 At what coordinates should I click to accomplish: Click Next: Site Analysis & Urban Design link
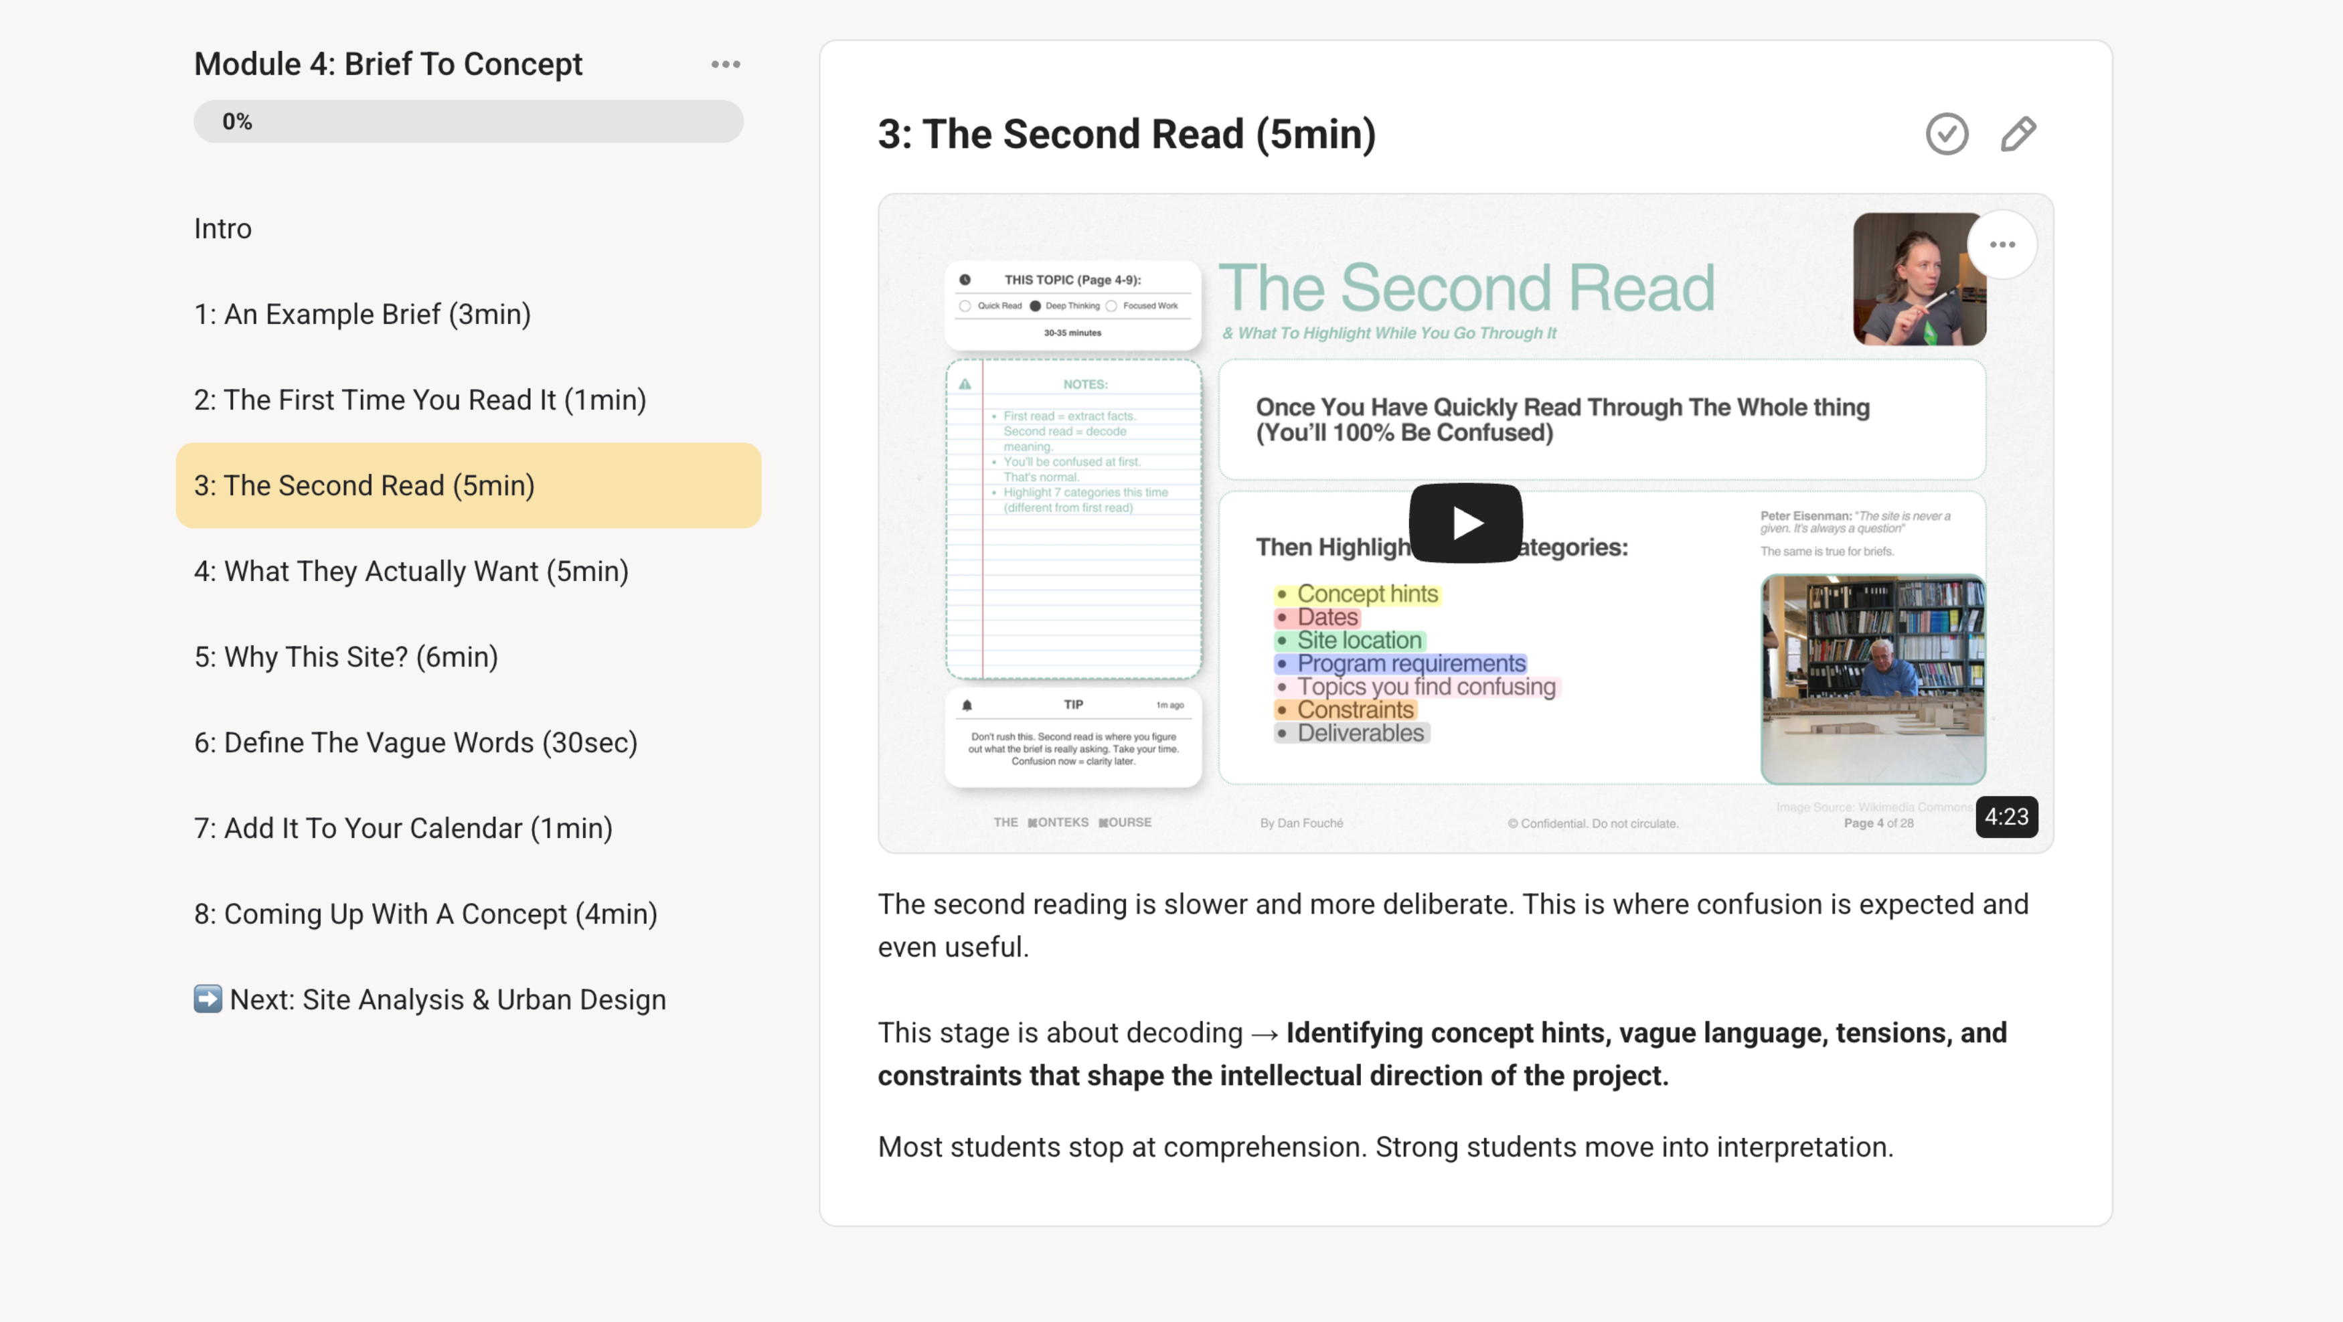pos(447,999)
